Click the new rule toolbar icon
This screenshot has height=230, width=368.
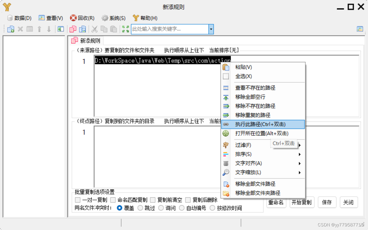click(x=11, y=29)
